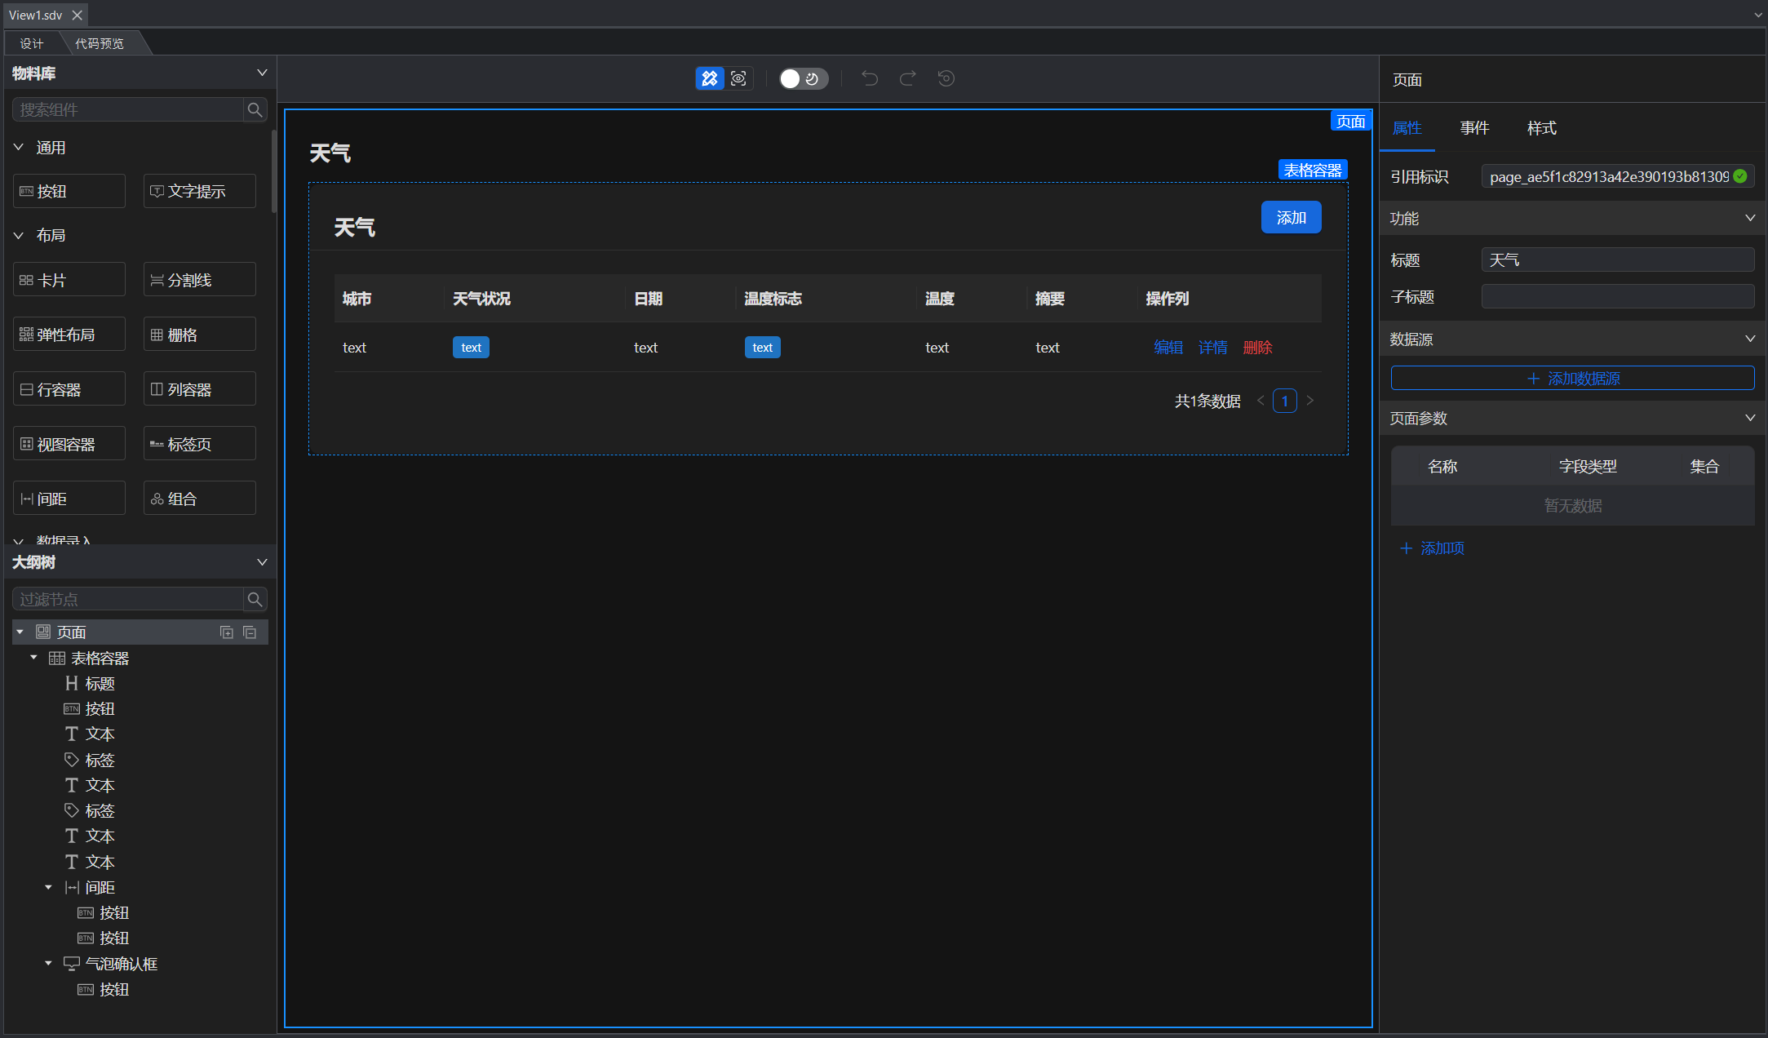Select the 行容器 component

(x=69, y=389)
